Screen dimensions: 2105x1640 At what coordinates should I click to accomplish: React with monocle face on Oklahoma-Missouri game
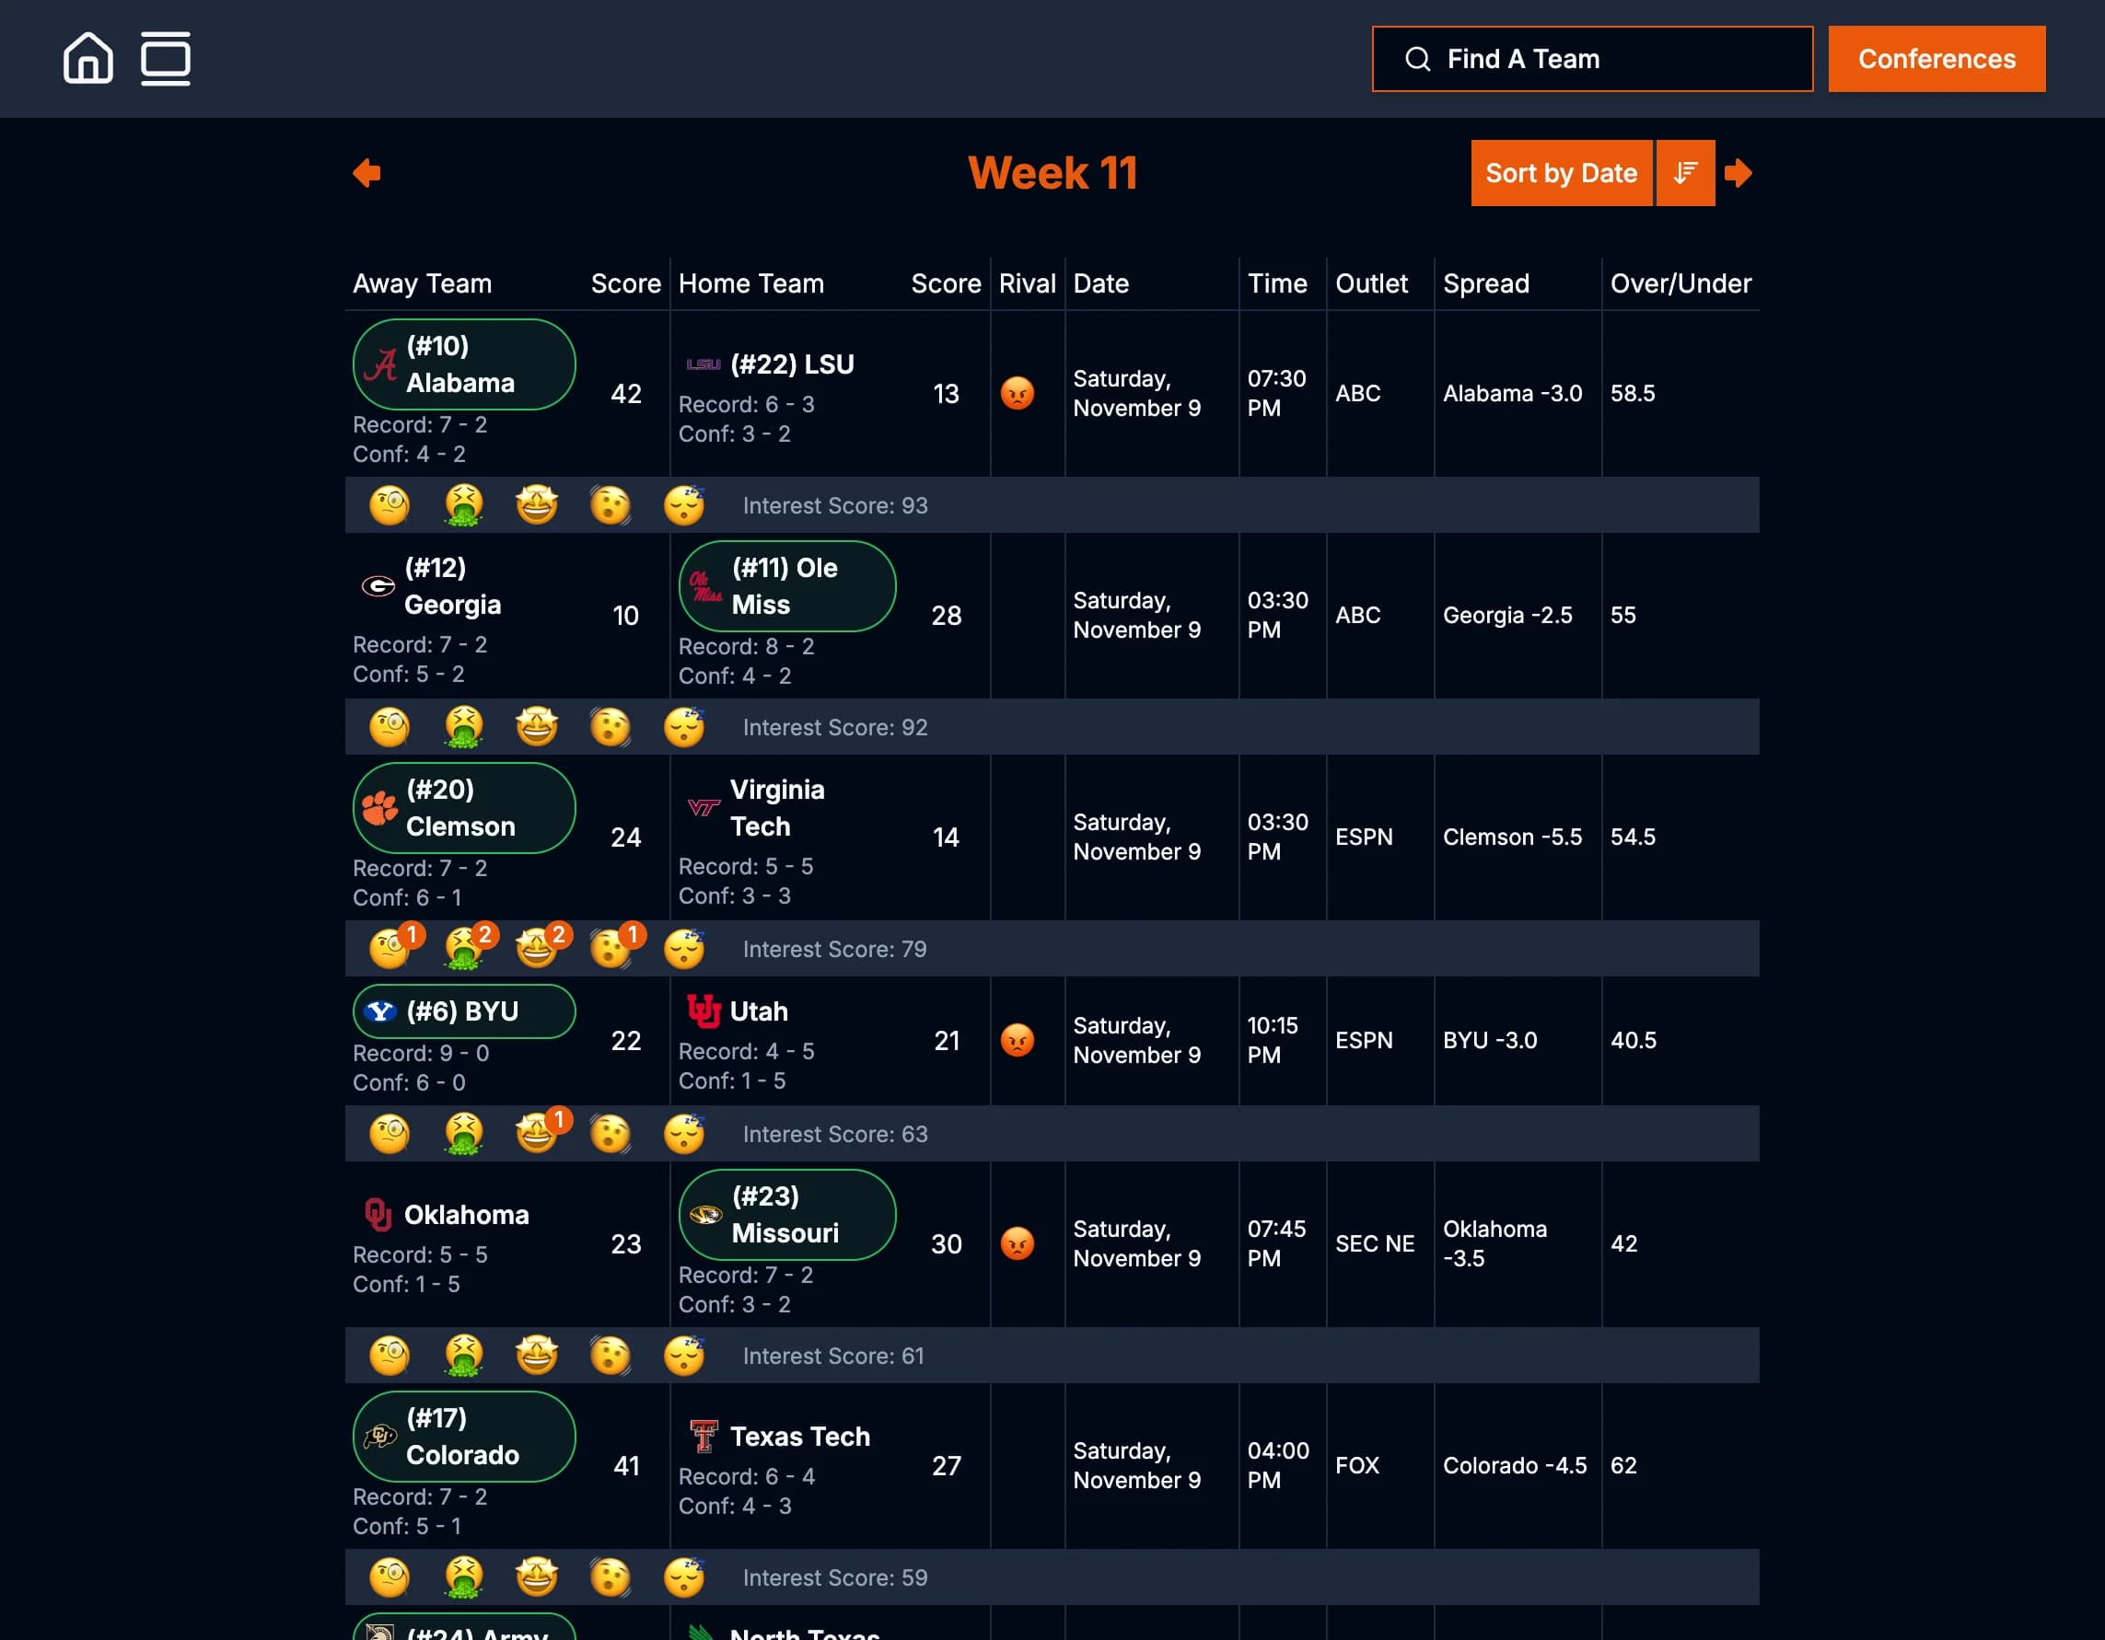pyautogui.click(x=390, y=1355)
